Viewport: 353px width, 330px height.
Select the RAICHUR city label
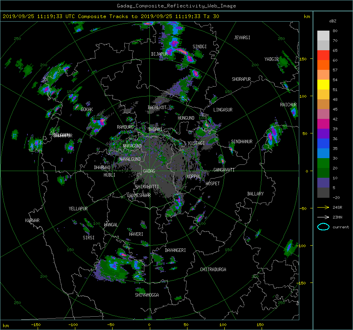click(288, 105)
